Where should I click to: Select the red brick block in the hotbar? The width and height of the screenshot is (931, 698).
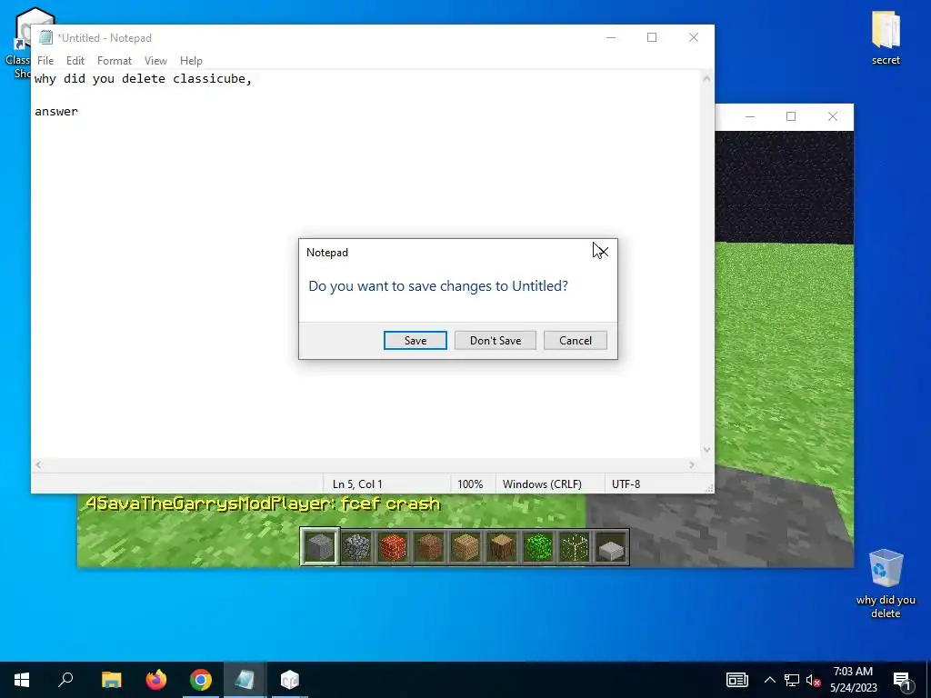[393, 546]
